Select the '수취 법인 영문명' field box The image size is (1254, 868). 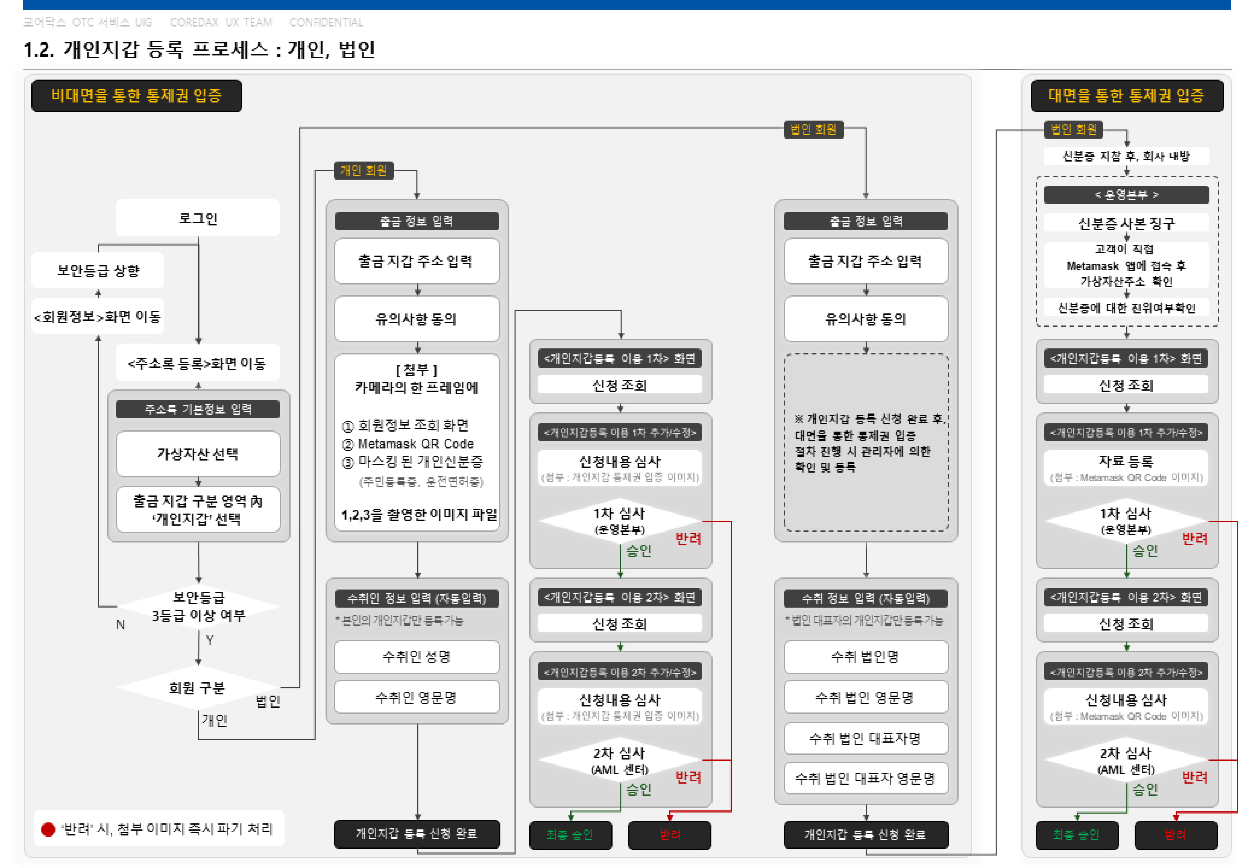[866, 697]
